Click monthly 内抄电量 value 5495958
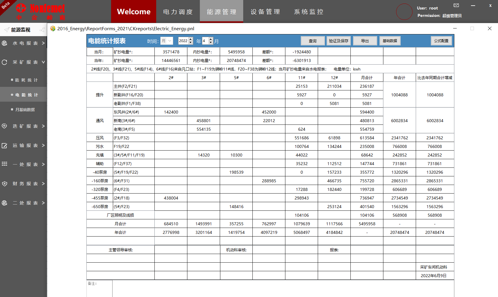Screen dimensions: 498x297 point(236,52)
